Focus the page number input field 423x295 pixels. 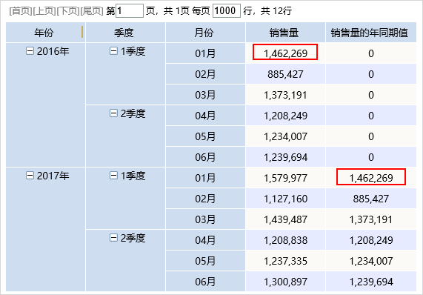130,11
